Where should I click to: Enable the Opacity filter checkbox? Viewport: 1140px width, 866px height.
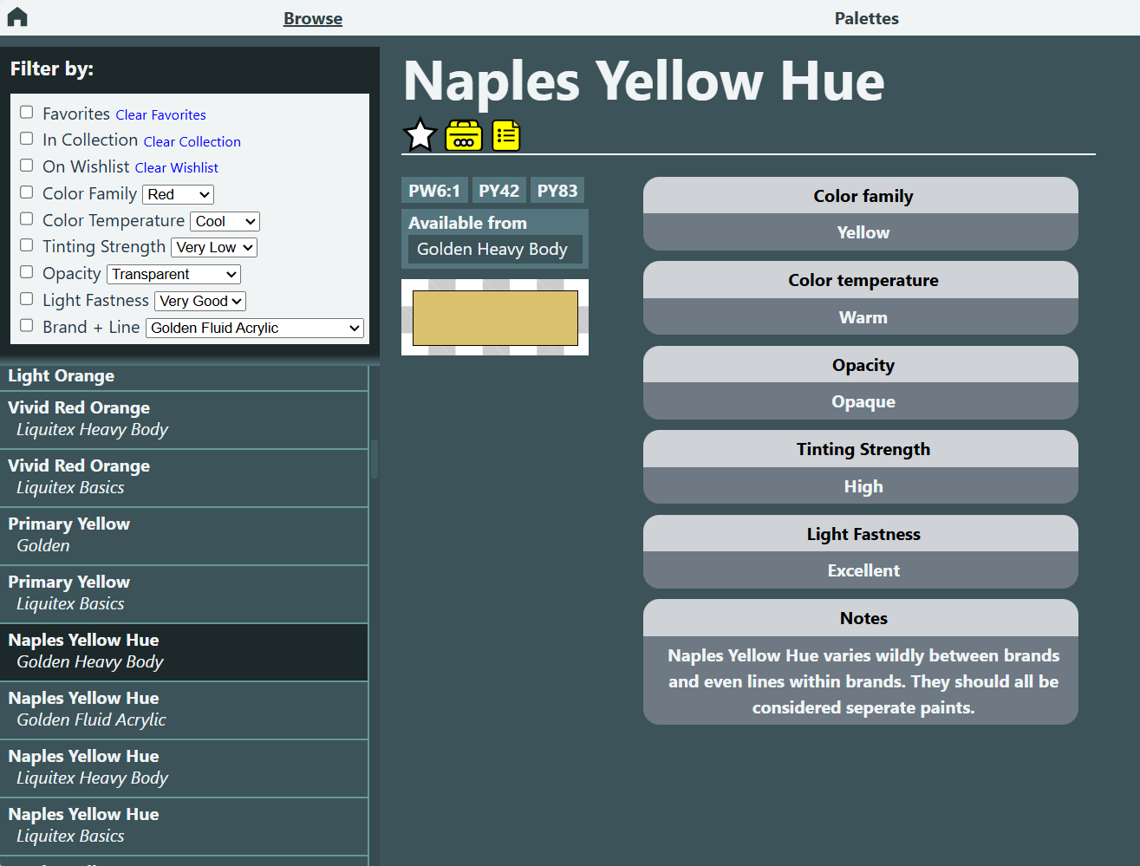(27, 272)
